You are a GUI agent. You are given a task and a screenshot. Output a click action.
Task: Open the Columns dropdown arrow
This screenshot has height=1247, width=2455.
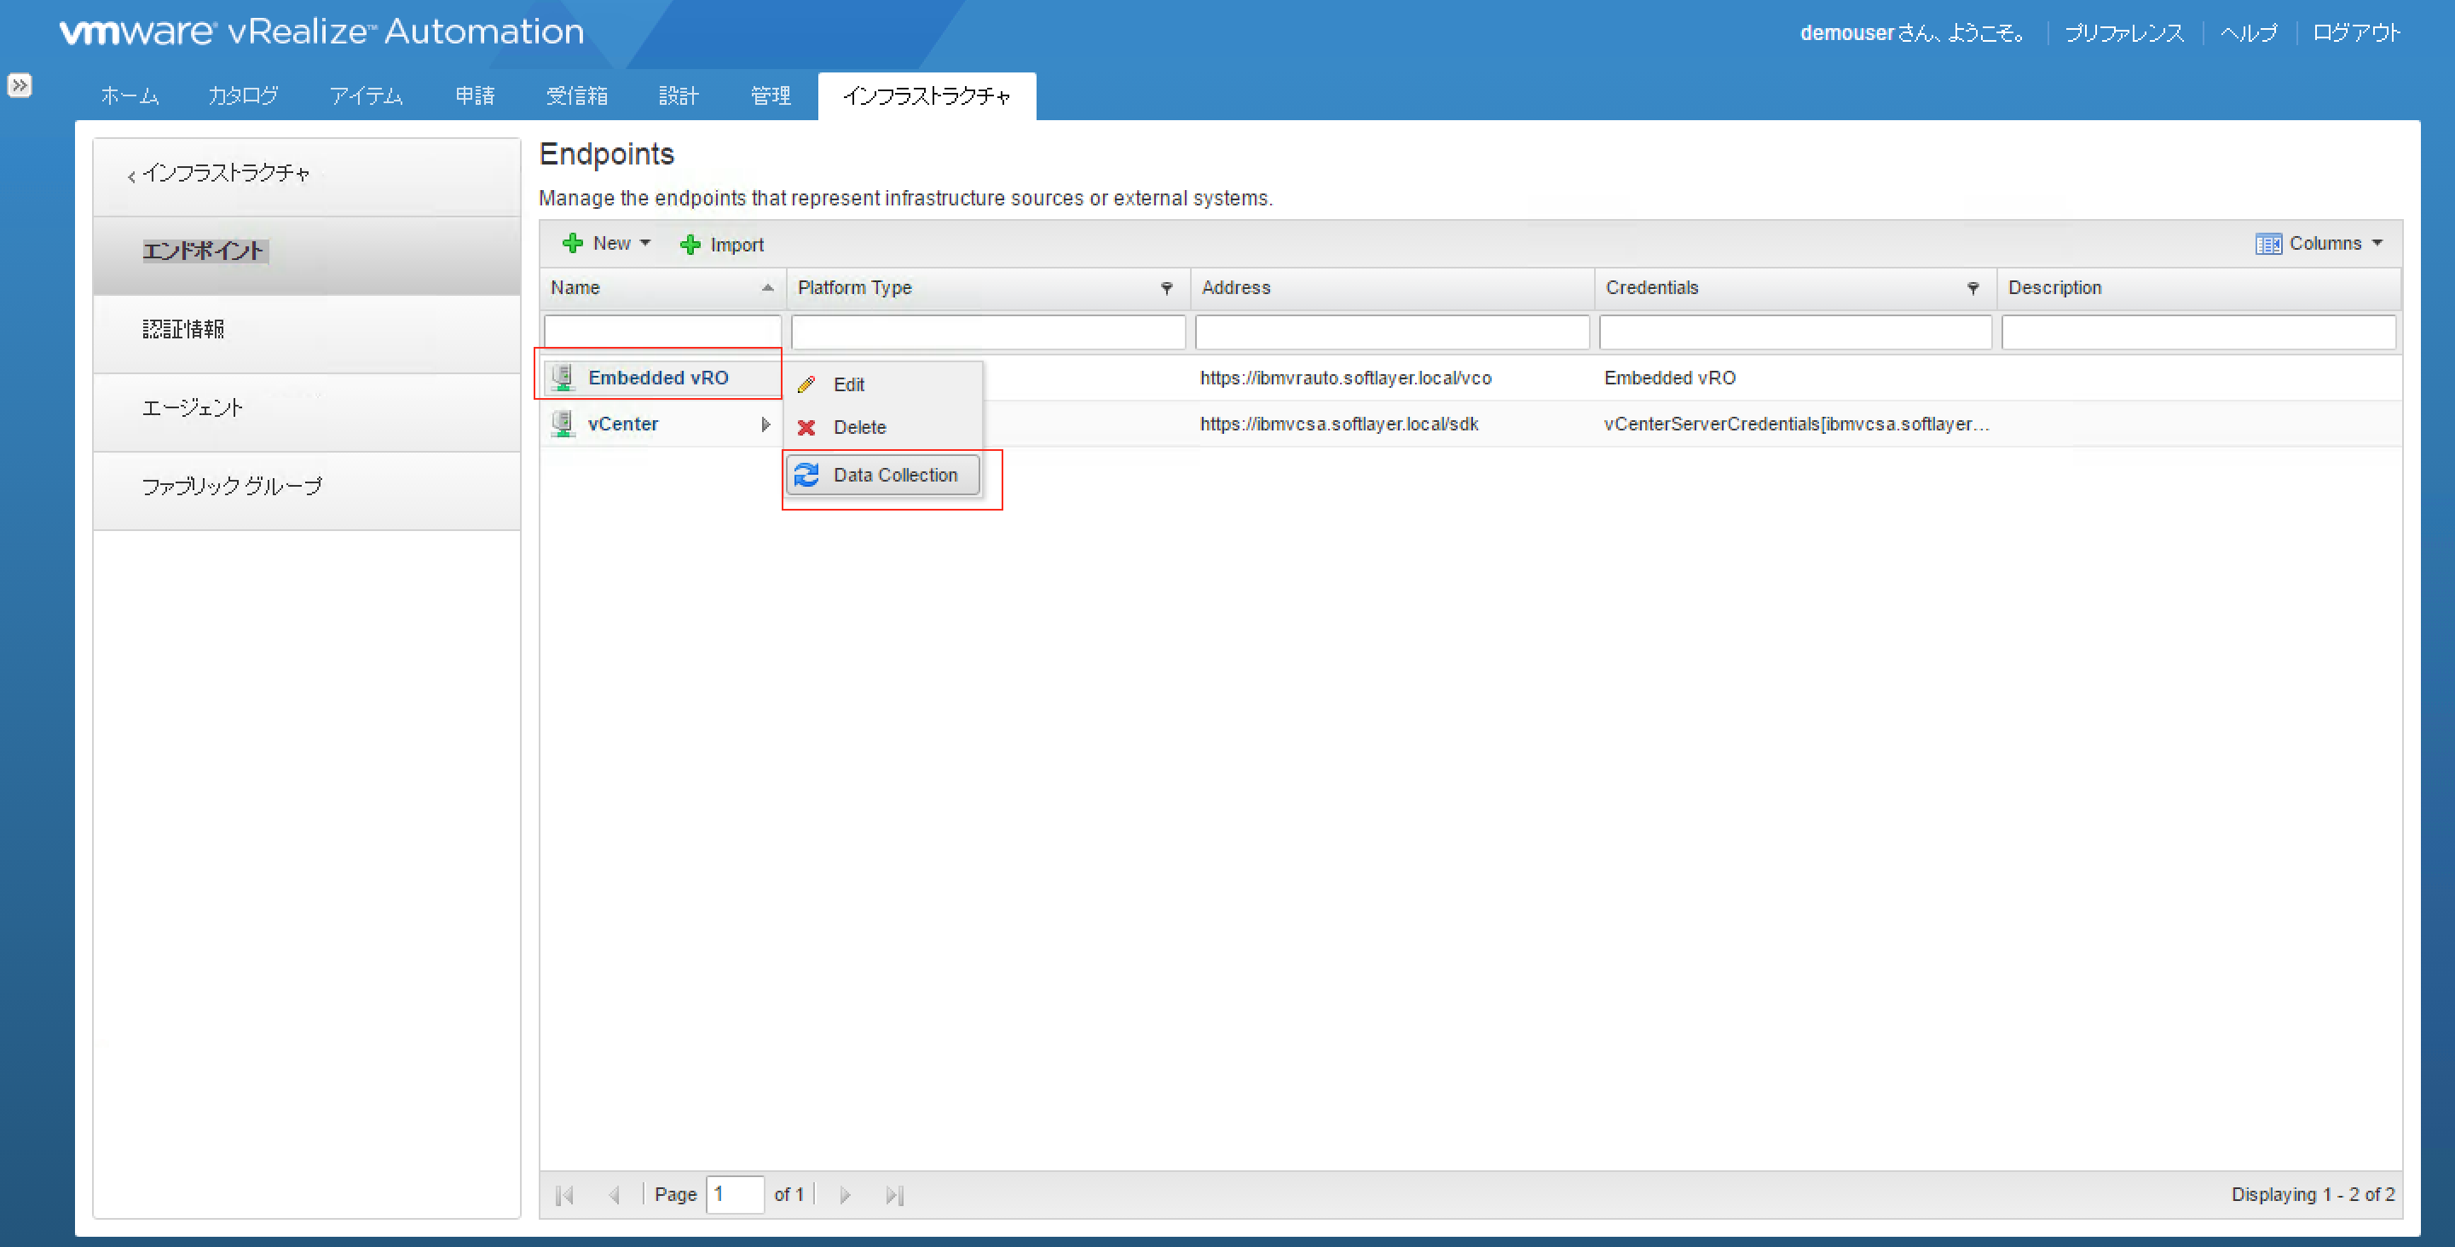[x=2377, y=244]
